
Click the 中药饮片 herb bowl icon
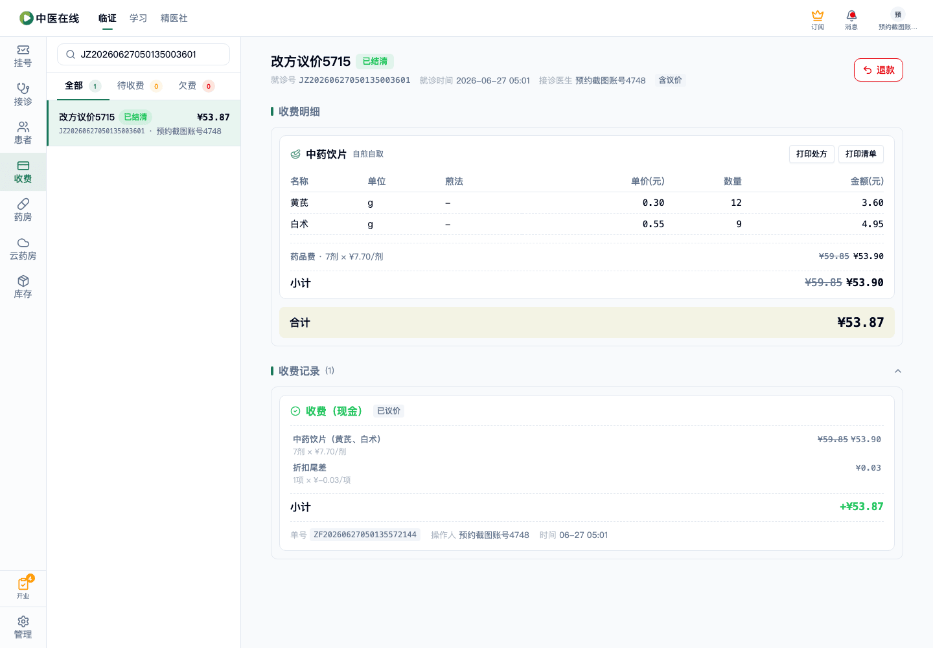coord(295,154)
